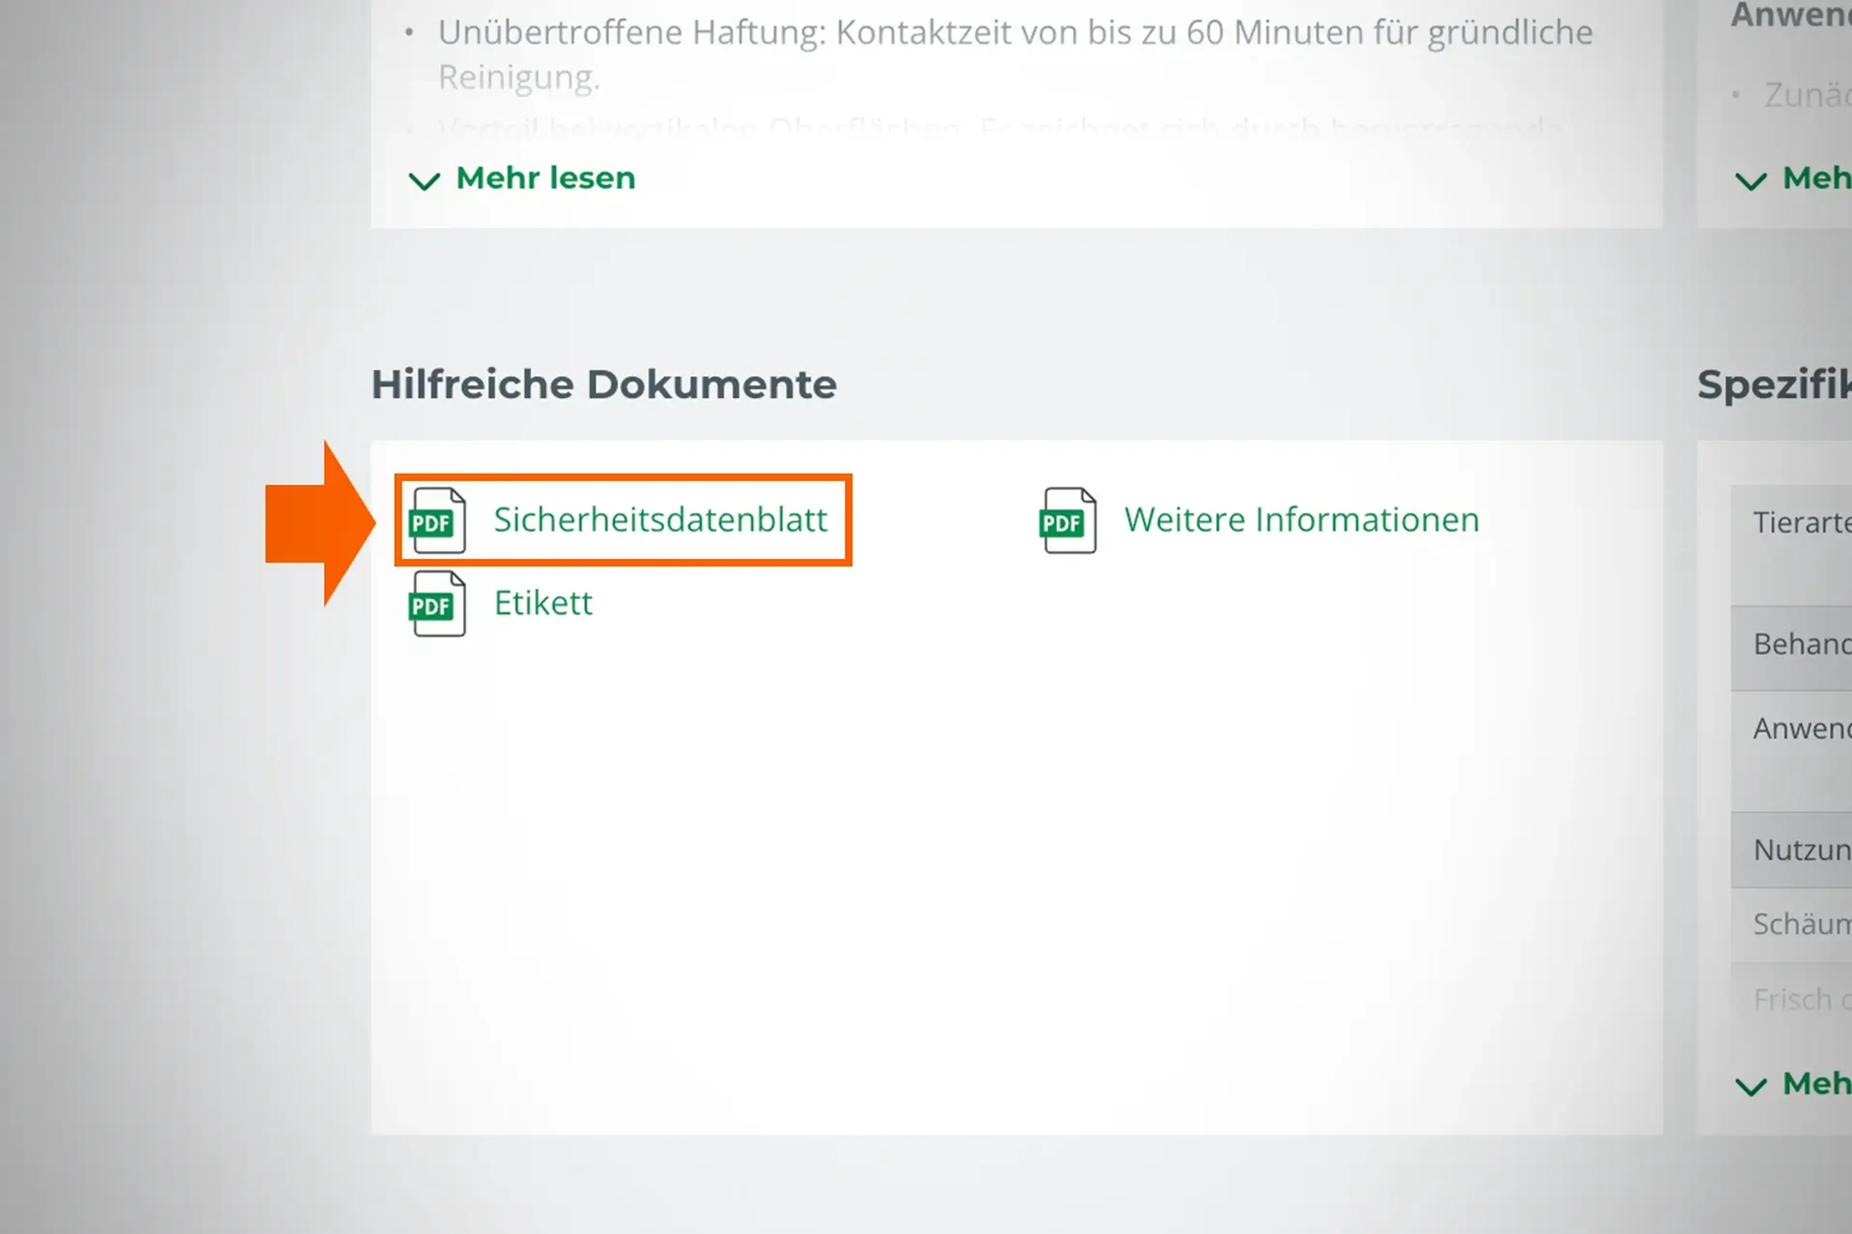This screenshot has height=1234, width=1852.
Task: Select the Nutzung specification row
Action: point(1802,850)
